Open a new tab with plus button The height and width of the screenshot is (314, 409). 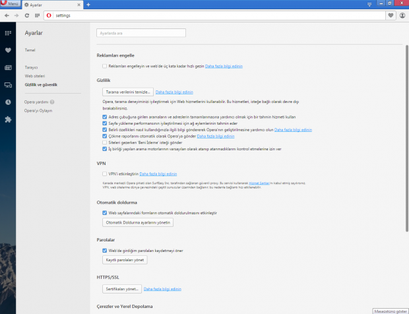coord(88,5)
